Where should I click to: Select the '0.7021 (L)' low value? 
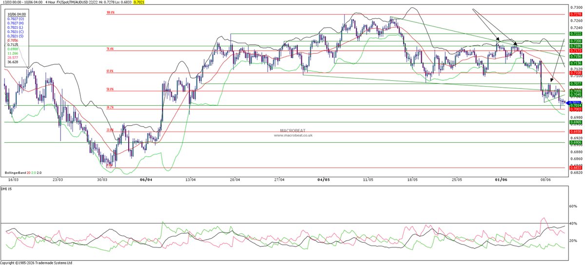(x=16, y=27)
